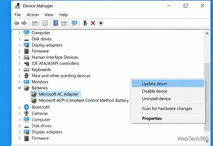Choose Update driver from context menu
This screenshot has width=213, height=146.
(168, 84)
